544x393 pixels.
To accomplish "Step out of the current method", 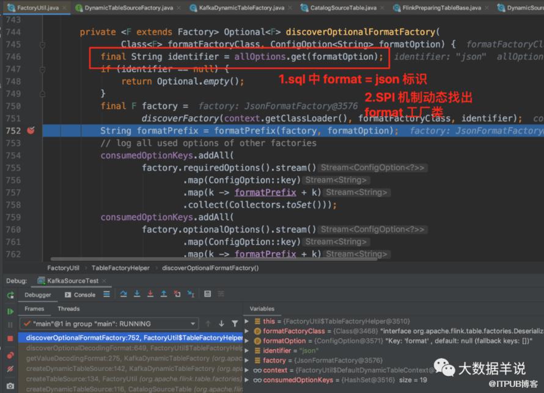I will click(x=164, y=294).
